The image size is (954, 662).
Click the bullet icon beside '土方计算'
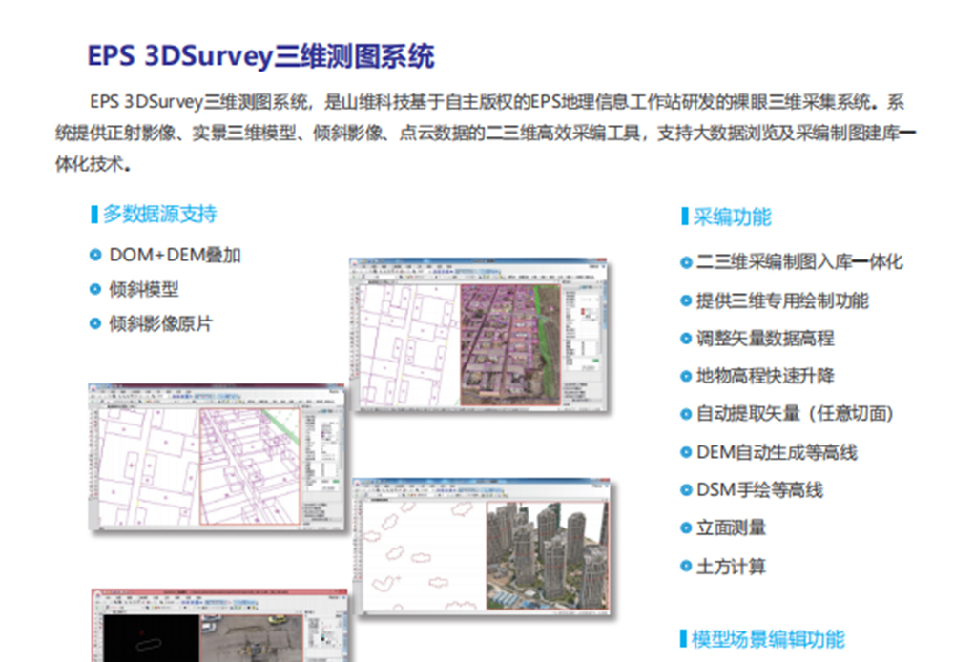[686, 567]
